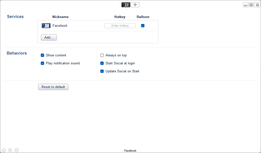Click Reset to default button
The width and height of the screenshot is (261, 153).
pos(53,87)
